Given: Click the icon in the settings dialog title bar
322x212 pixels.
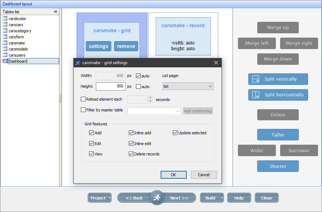Looking at the screenshot, I should 78,63.
